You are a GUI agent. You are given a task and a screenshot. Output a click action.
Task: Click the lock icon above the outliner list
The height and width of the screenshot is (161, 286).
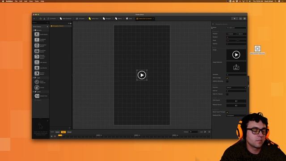(71, 23)
